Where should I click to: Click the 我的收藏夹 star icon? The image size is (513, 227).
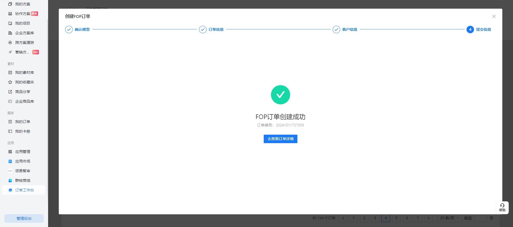pos(10,82)
